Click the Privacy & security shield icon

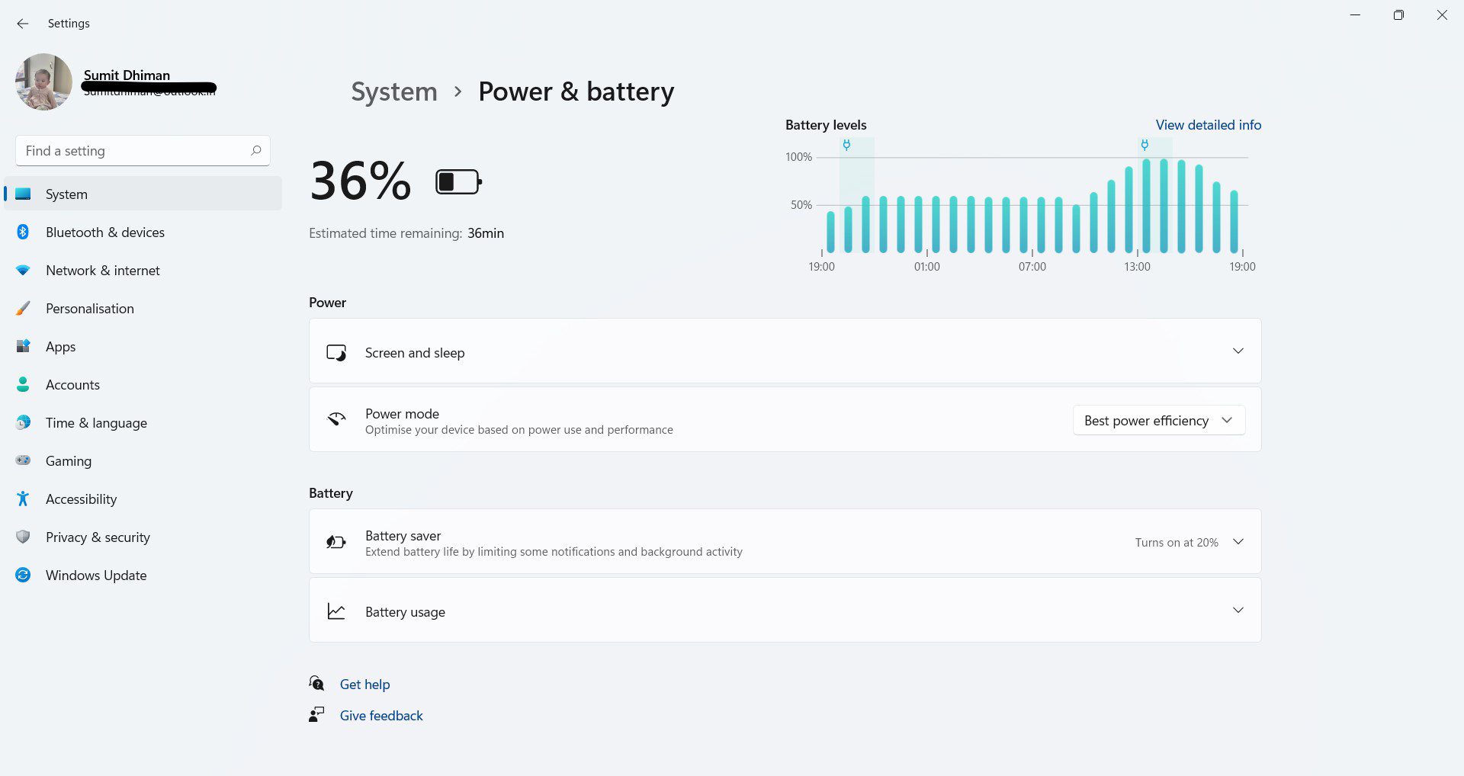(23, 537)
